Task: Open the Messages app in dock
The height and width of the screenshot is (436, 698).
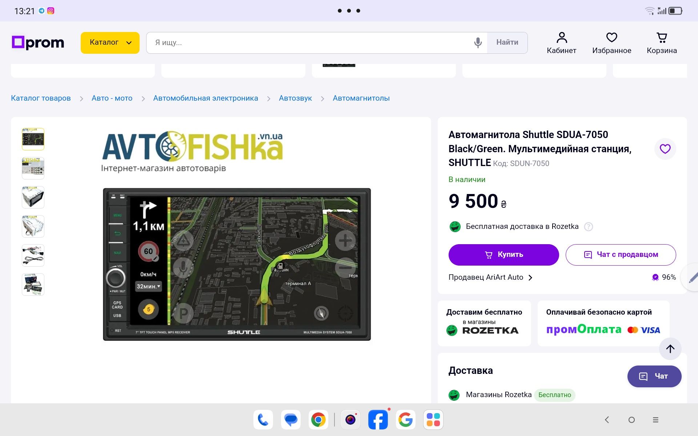Action: tap(290, 420)
